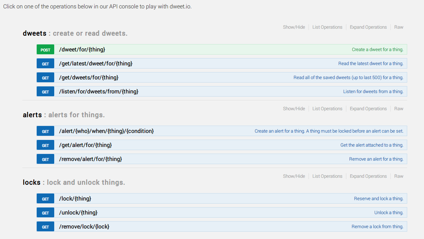Screen dimensions: 424x239
Task: Click the POST badge for /dweet/for/{thing}
Action: click(45, 50)
